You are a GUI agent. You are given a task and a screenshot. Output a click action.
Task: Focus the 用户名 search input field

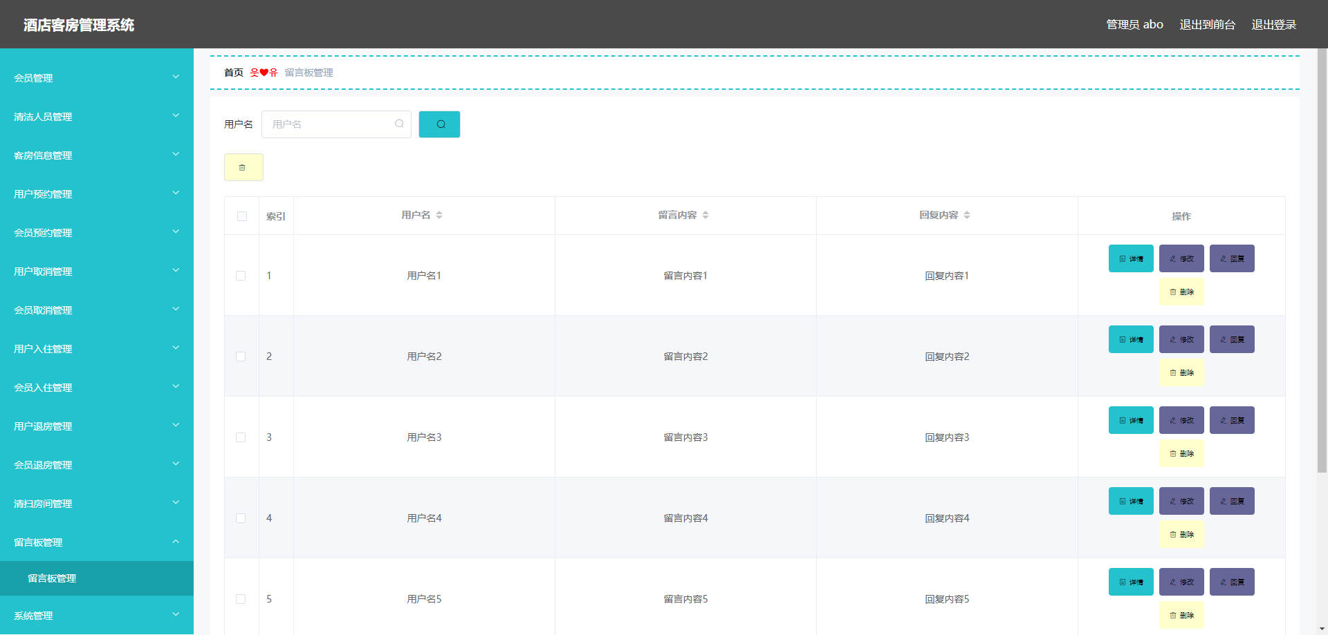tap(336, 124)
